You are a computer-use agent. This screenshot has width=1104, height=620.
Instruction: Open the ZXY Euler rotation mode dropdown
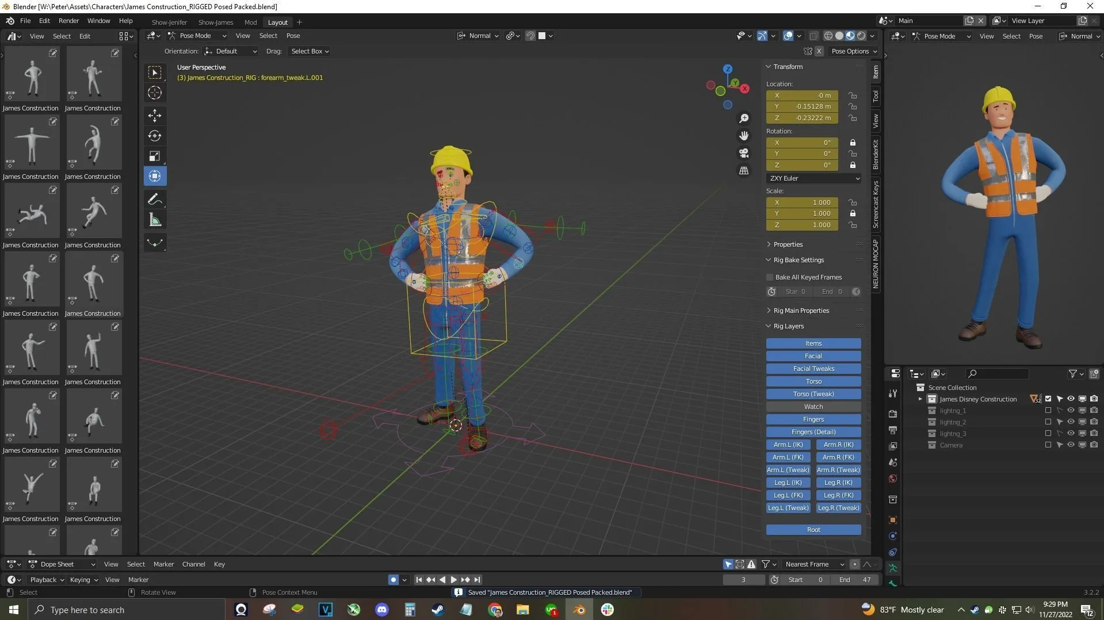point(813,178)
